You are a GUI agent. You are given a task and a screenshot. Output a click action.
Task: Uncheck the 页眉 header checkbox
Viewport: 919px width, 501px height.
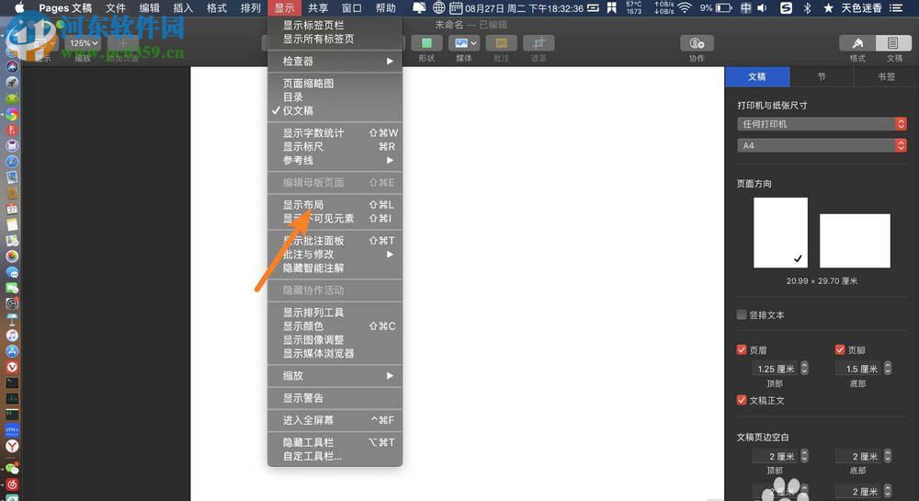pos(742,350)
